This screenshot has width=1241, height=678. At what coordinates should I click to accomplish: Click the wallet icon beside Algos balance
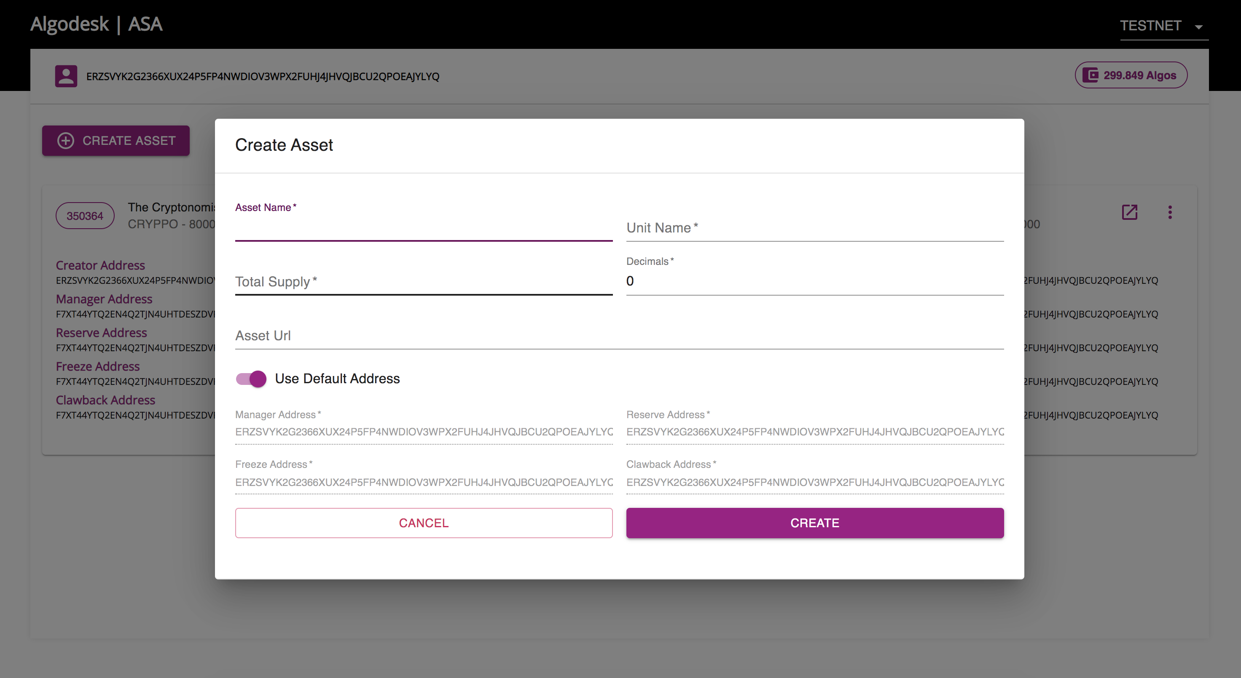pyautogui.click(x=1090, y=75)
